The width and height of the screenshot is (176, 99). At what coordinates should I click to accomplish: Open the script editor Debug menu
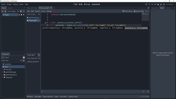[49, 11]
